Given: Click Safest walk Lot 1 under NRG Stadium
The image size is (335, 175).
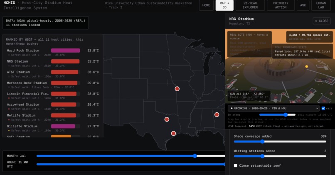Looking at the screenshot, I should coord(37,66).
